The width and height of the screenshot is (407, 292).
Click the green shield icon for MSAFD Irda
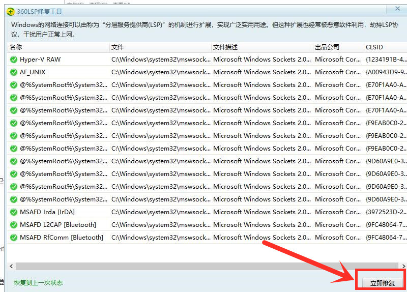click(x=14, y=212)
